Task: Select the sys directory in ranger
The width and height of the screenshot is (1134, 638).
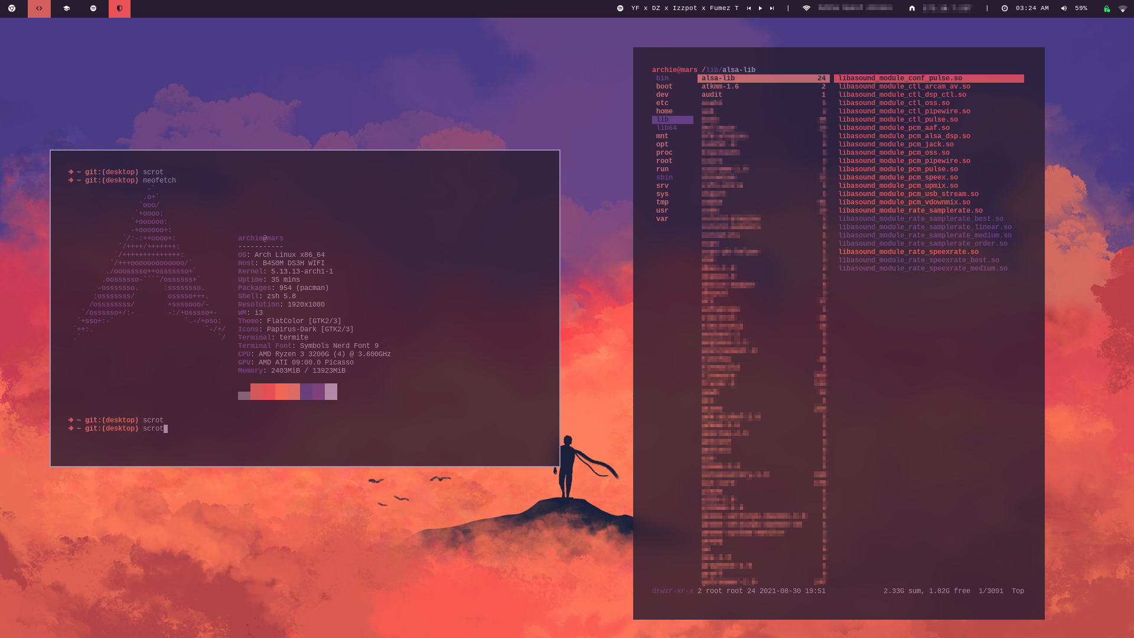Action: pos(662,194)
